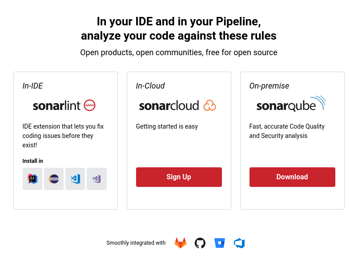The height and width of the screenshot is (259, 354).
Task: Click the red SonarLint wave logo icon
Action: click(x=90, y=105)
